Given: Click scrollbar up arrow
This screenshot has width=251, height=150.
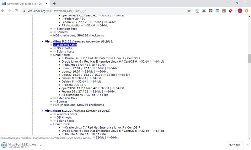Looking at the screenshot, I should click(249, 16).
